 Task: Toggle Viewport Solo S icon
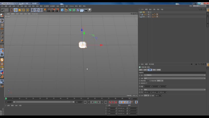tap(2, 55)
